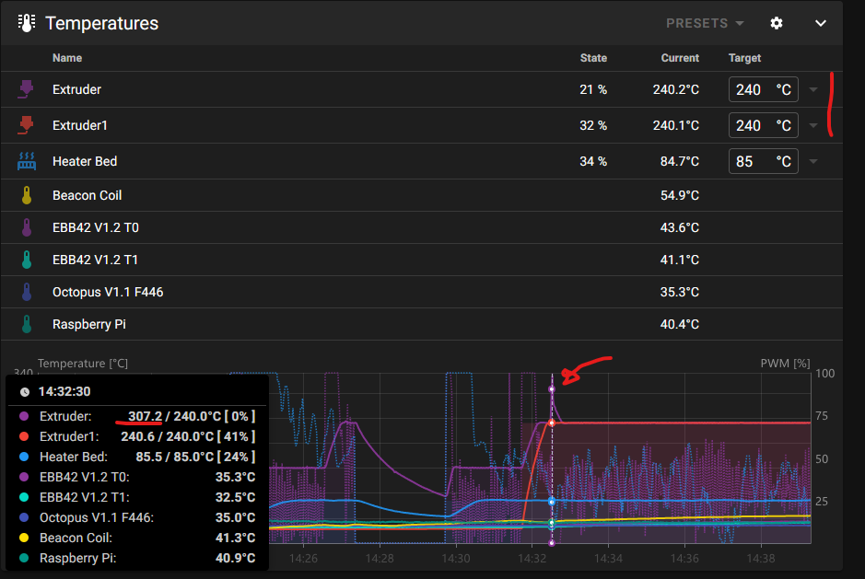Click the Temperatures thermometer panel icon
This screenshot has width=865, height=579.
(26, 23)
